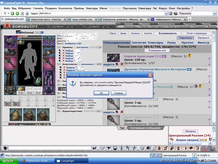Expand the Характеристики section
Viewport: 218px width, 164px height.
pyautogui.click(x=58, y=111)
